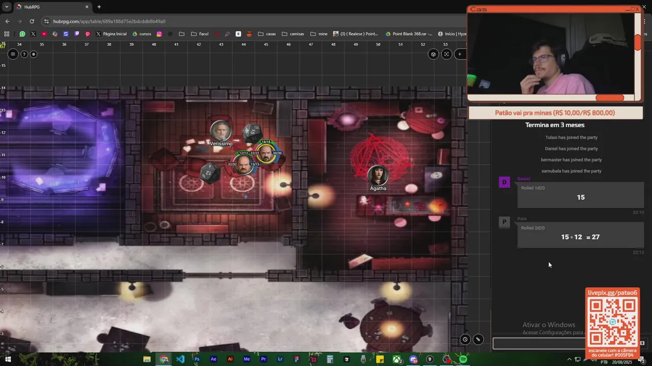Open Premiere Pro from the taskbar

(x=263, y=359)
